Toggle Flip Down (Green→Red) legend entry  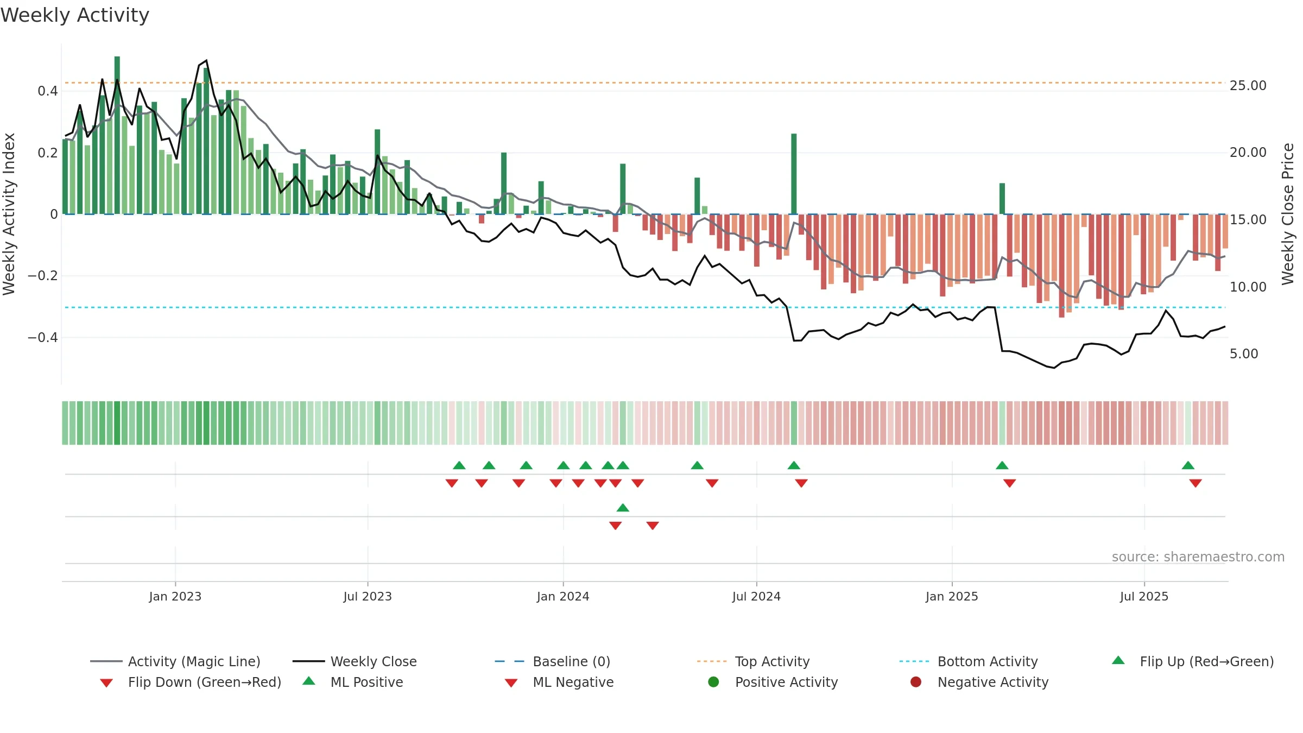tap(190, 682)
